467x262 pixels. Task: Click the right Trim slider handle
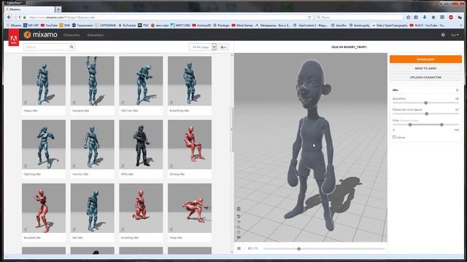441,124
